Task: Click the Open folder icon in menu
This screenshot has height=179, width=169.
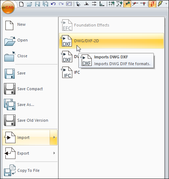Action: pos(10,41)
